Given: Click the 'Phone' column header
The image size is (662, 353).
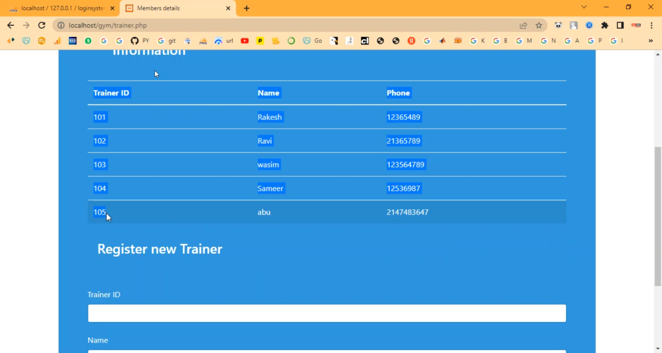Looking at the screenshot, I should click(399, 93).
